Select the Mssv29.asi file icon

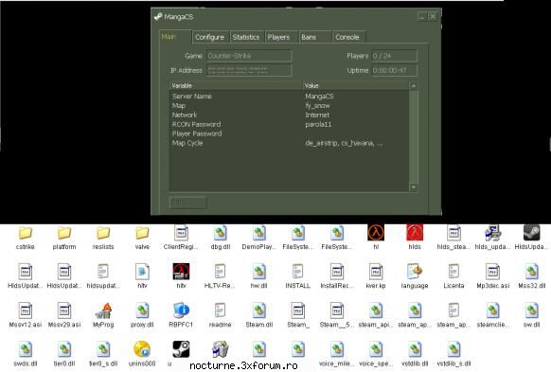[x=64, y=310]
